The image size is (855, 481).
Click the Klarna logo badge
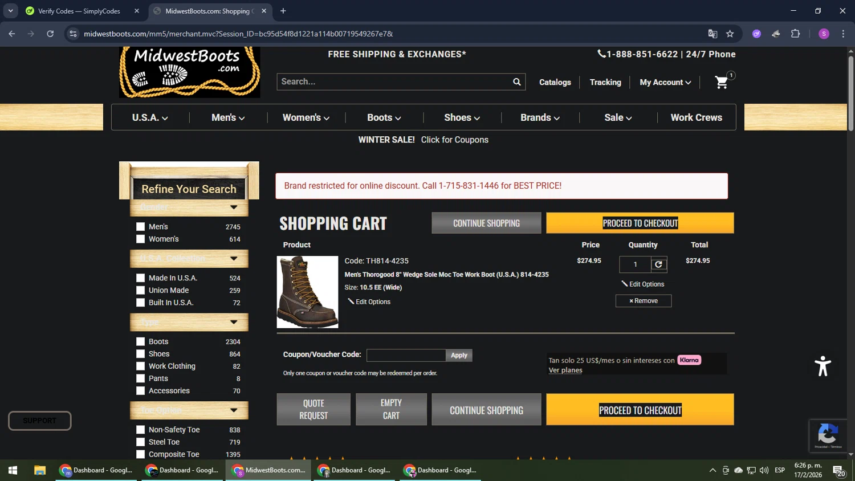(689, 360)
